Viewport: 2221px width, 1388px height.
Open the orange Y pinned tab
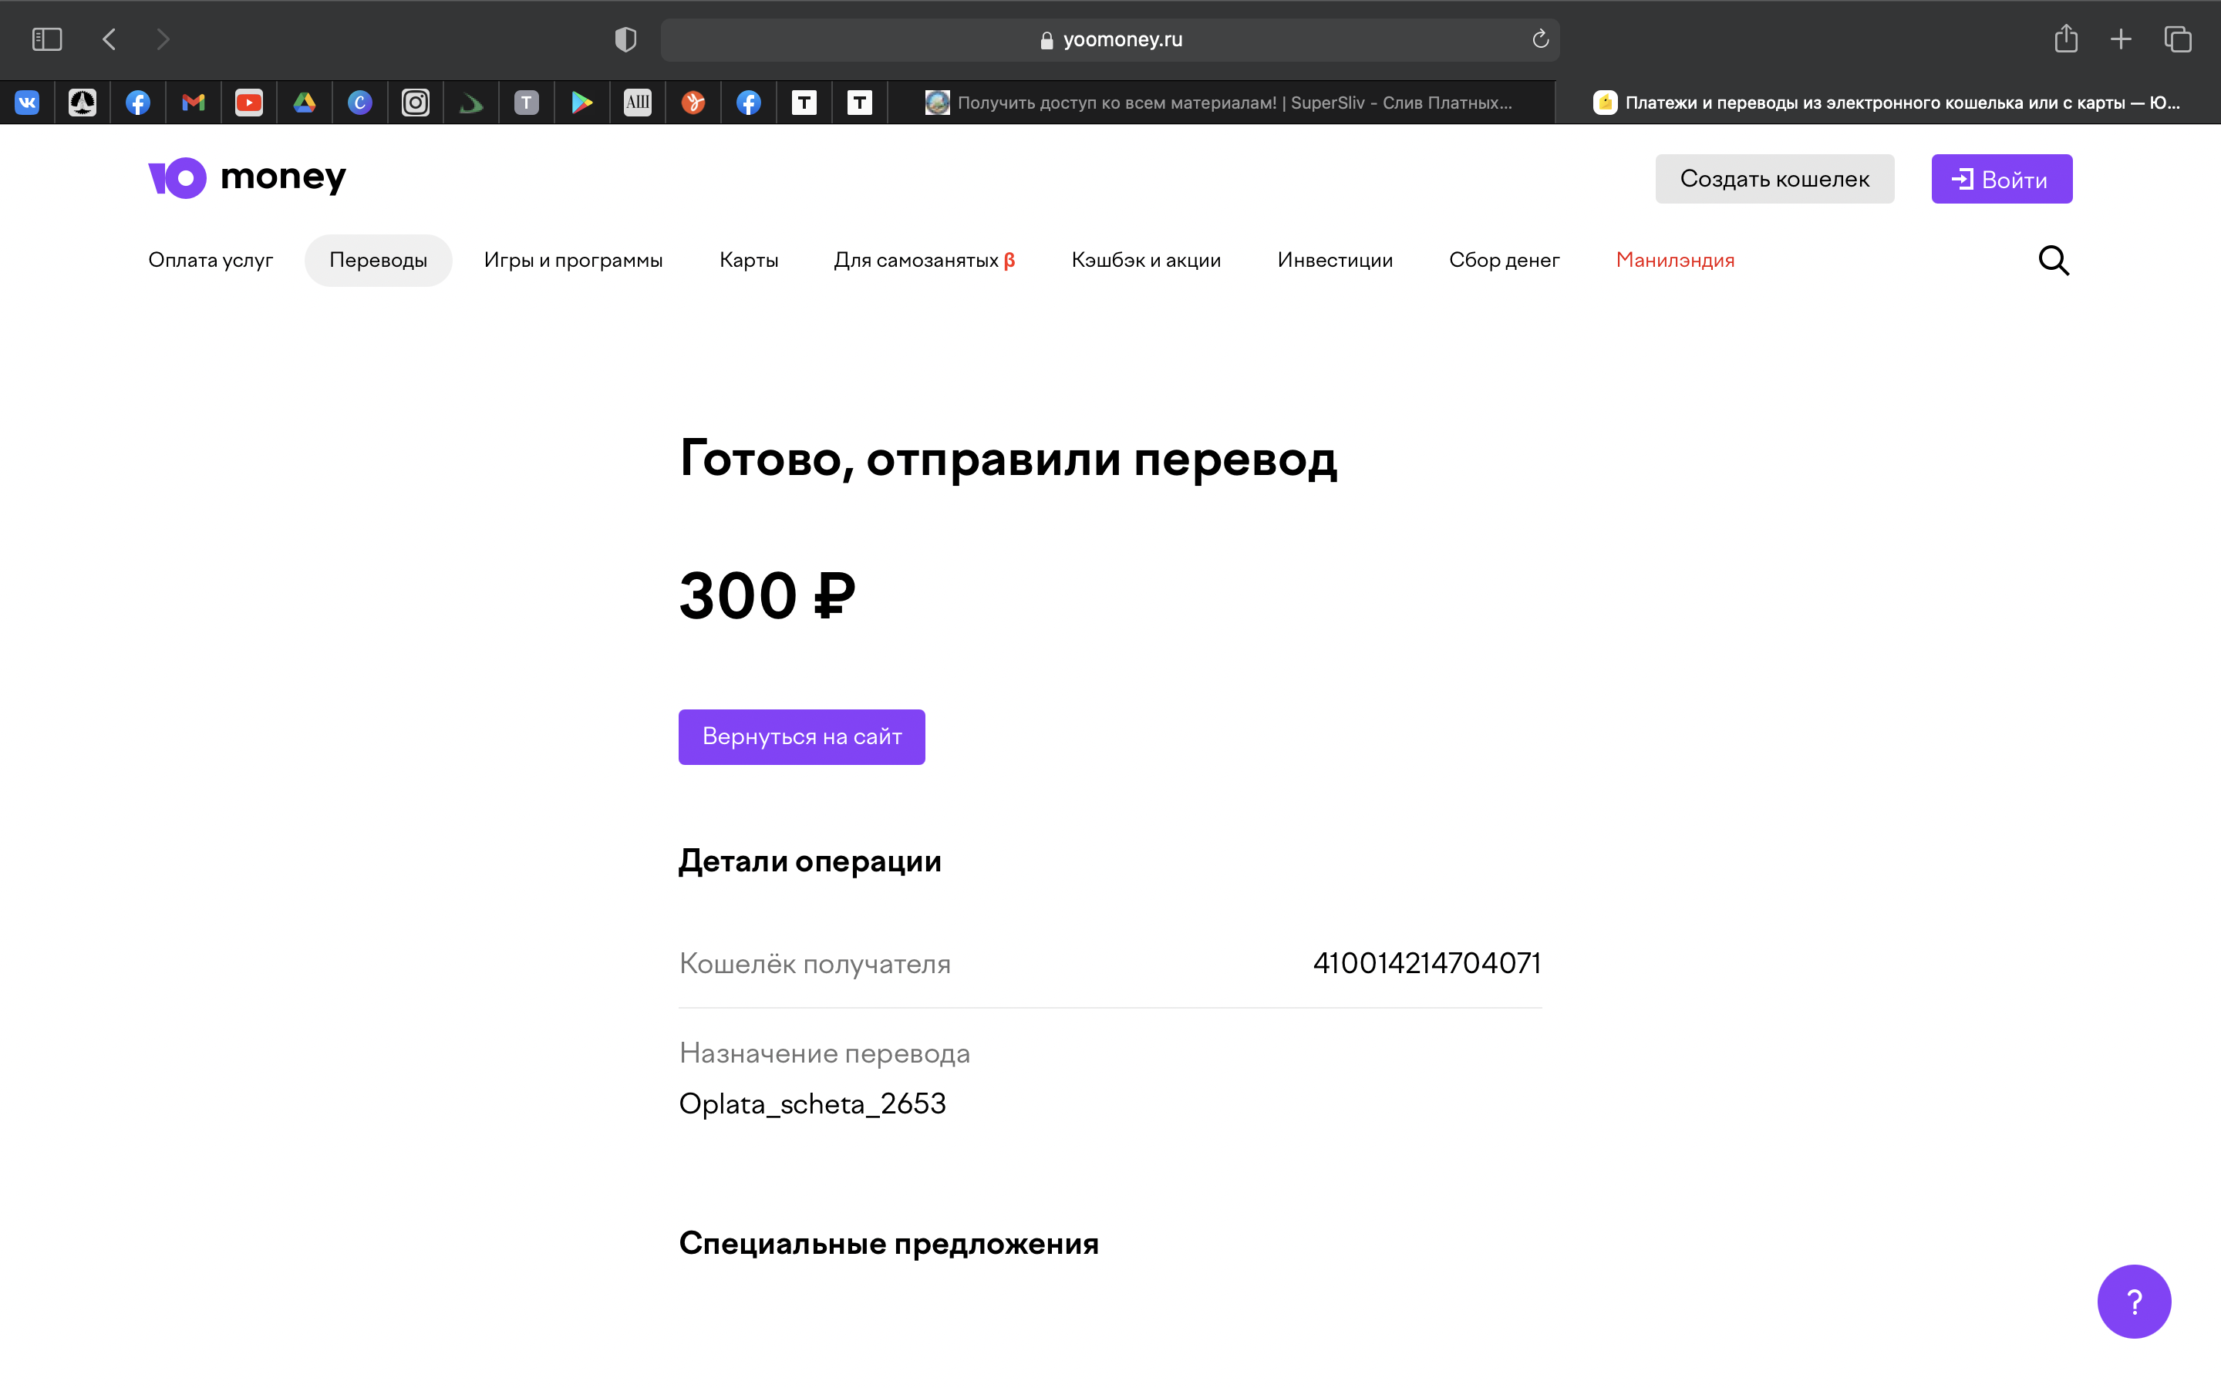tap(693, 103)
